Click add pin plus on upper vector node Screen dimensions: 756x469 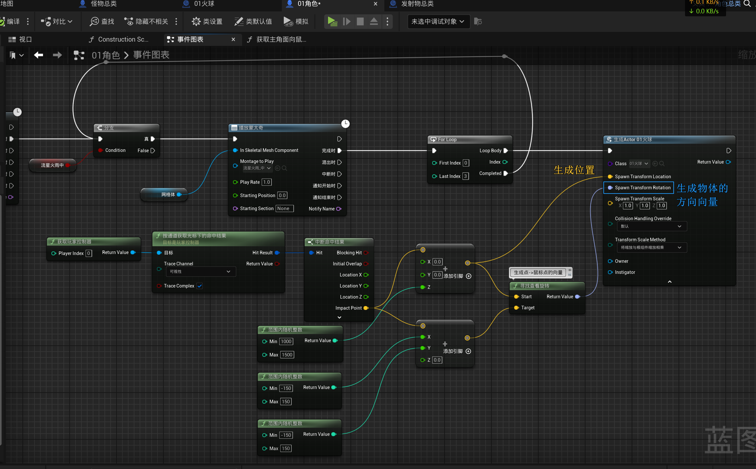tap(469, 276)
